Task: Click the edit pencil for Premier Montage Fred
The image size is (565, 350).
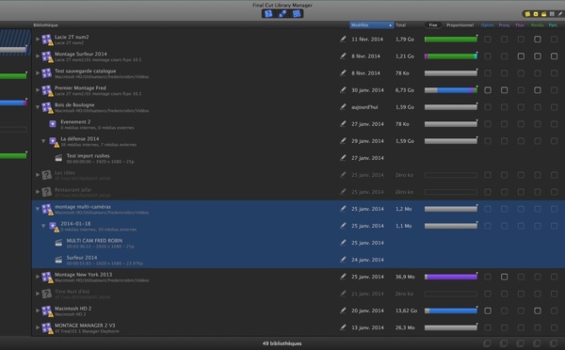Action: [343, 89]
